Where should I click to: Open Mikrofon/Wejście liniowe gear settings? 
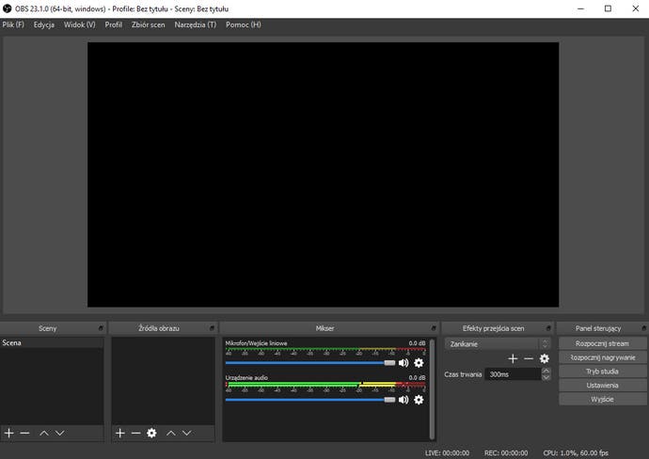(x=419, y=363)
